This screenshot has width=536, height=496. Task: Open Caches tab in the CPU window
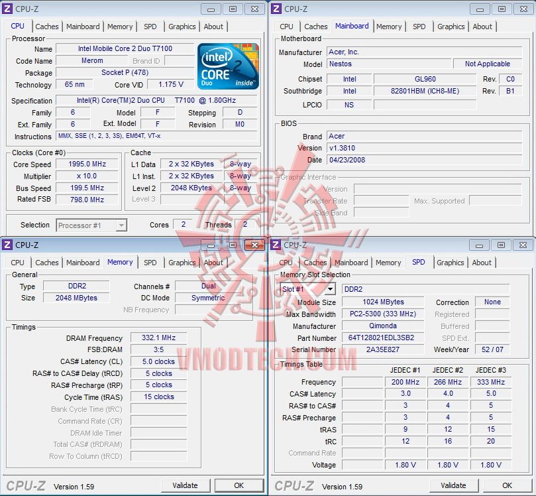47,27
